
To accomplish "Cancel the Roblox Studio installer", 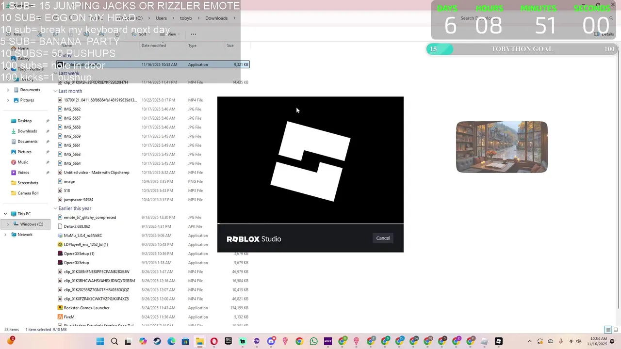I will pyautogui.click(x=383, y=238).
